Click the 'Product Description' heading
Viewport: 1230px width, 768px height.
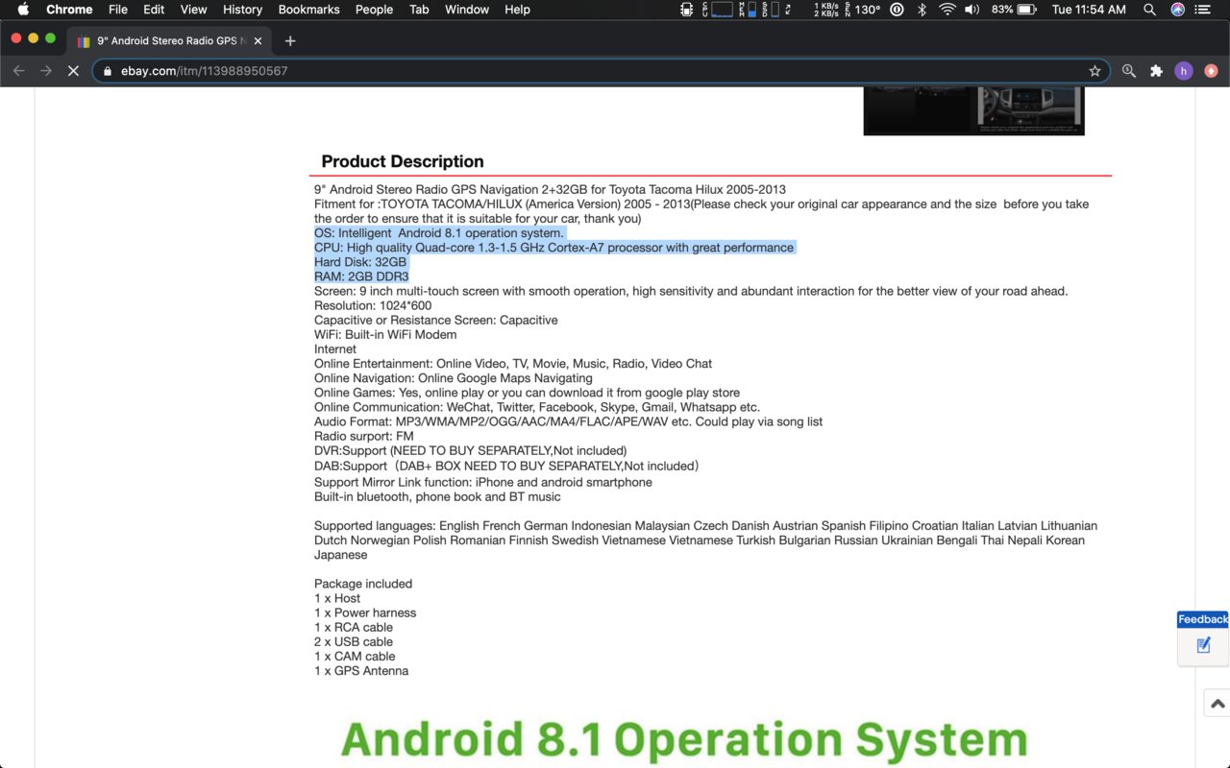[403, 161]
